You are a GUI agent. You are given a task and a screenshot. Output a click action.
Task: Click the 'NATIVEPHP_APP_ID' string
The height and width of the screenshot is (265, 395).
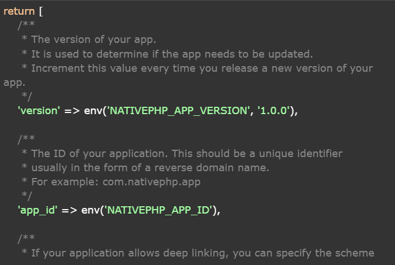click(158, 211)
